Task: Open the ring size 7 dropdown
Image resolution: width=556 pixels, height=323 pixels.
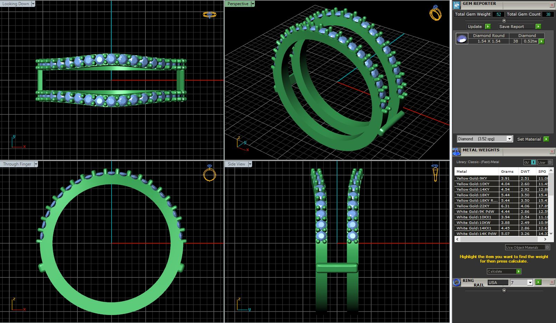Action: [530, 283]
